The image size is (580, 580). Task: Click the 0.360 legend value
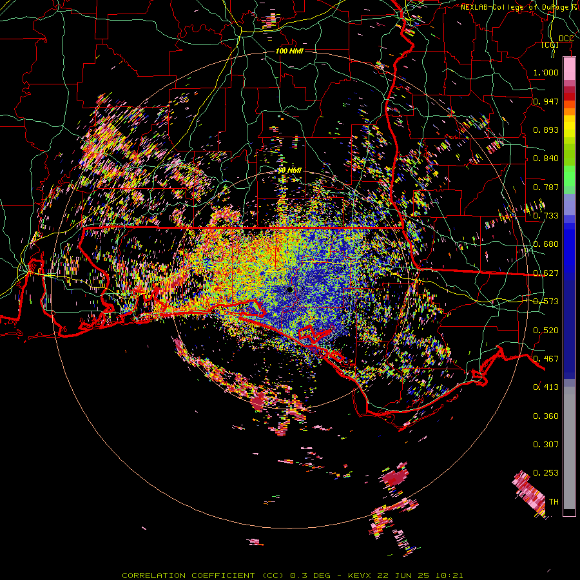click(546, 416)
